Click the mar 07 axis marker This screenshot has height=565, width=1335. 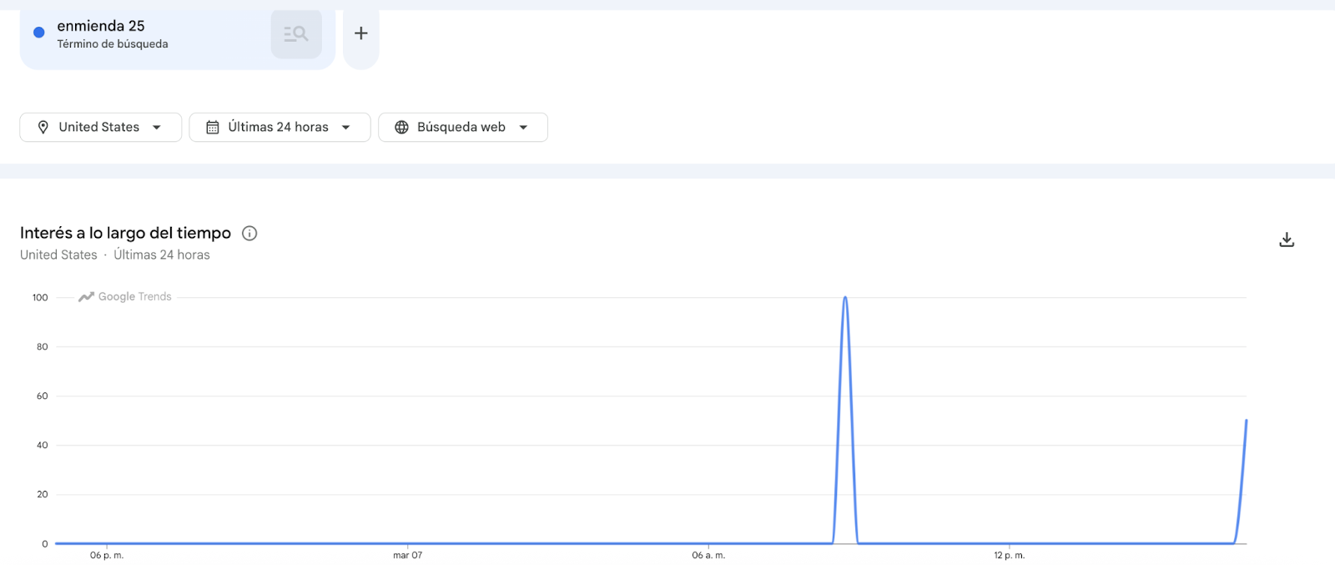[408, 555]
